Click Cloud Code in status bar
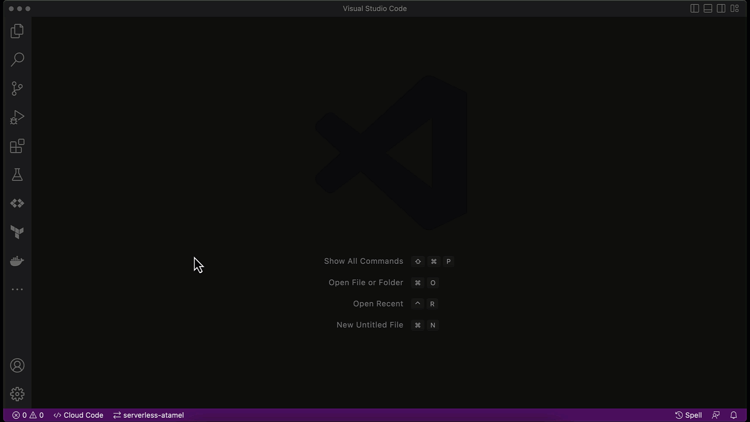 click(x=79, y=415)
